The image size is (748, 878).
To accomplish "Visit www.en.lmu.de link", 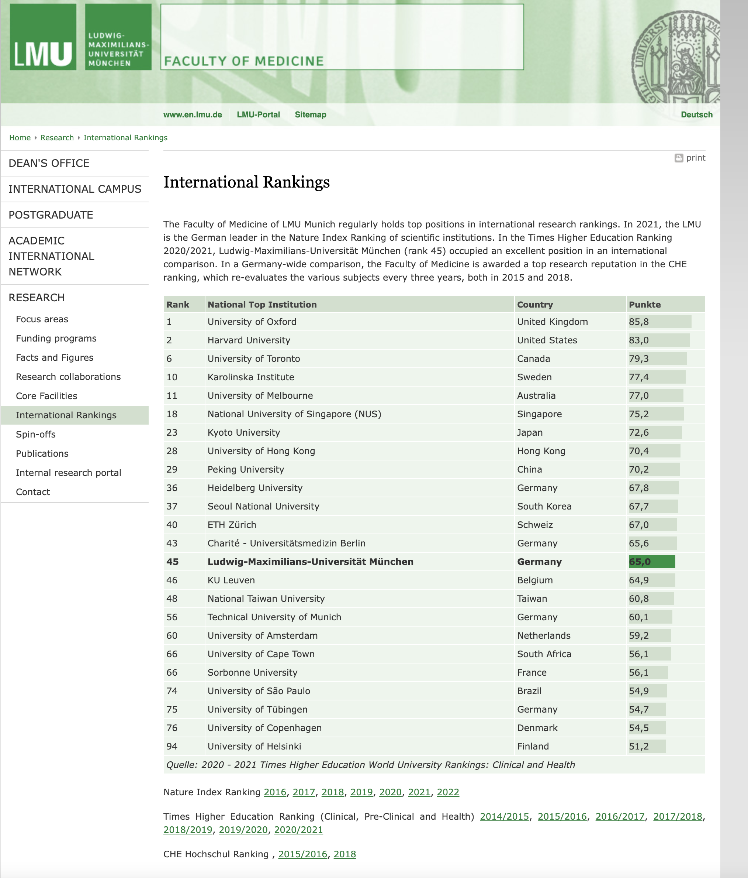I will click(x=193, y=115).
